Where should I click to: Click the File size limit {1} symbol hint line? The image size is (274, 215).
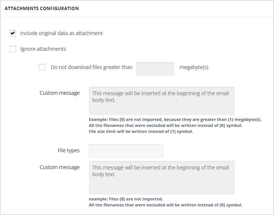coord(141,131)
